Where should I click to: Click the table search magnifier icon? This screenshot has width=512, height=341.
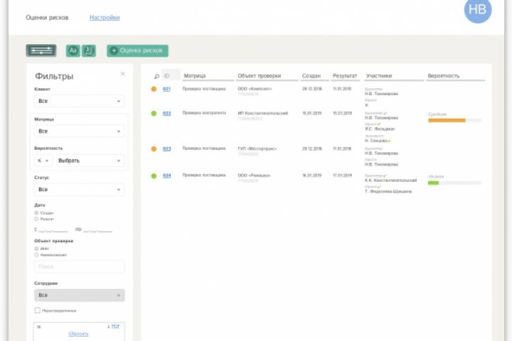click(156, 76)
